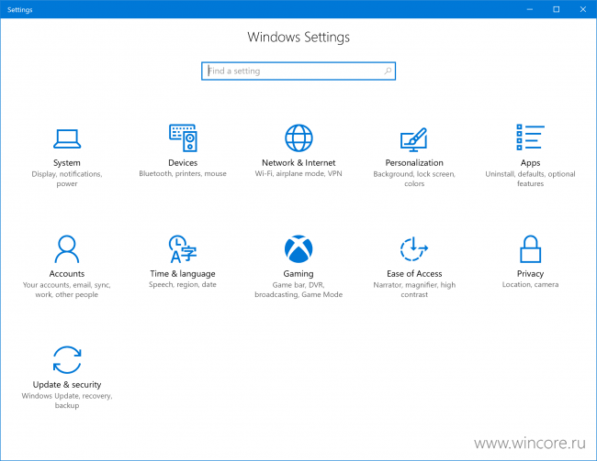Click 'Game bar, DVR, broadcasting' description

298,290
